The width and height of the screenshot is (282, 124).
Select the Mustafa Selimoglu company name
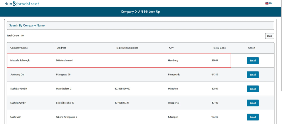point(20,60)
